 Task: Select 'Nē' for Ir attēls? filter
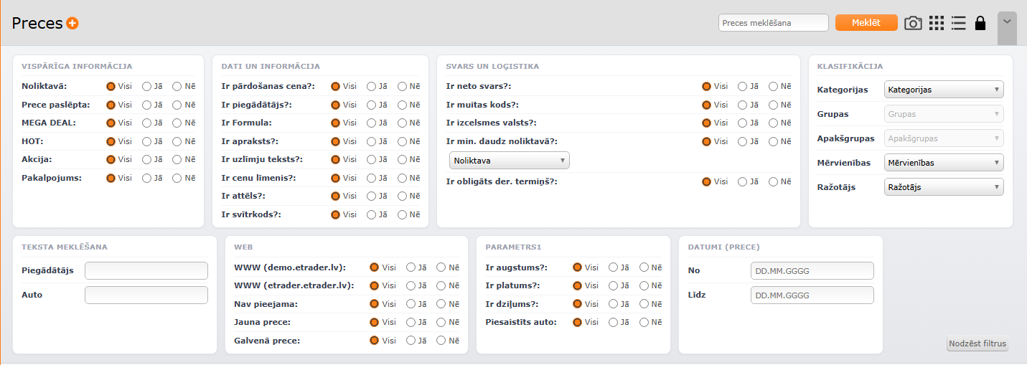(x=403, y=196)
